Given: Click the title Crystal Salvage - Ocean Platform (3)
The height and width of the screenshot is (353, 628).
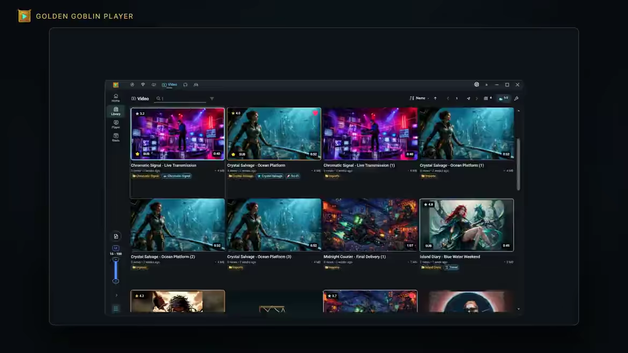Looking at the screenshot, I should 259,256.
